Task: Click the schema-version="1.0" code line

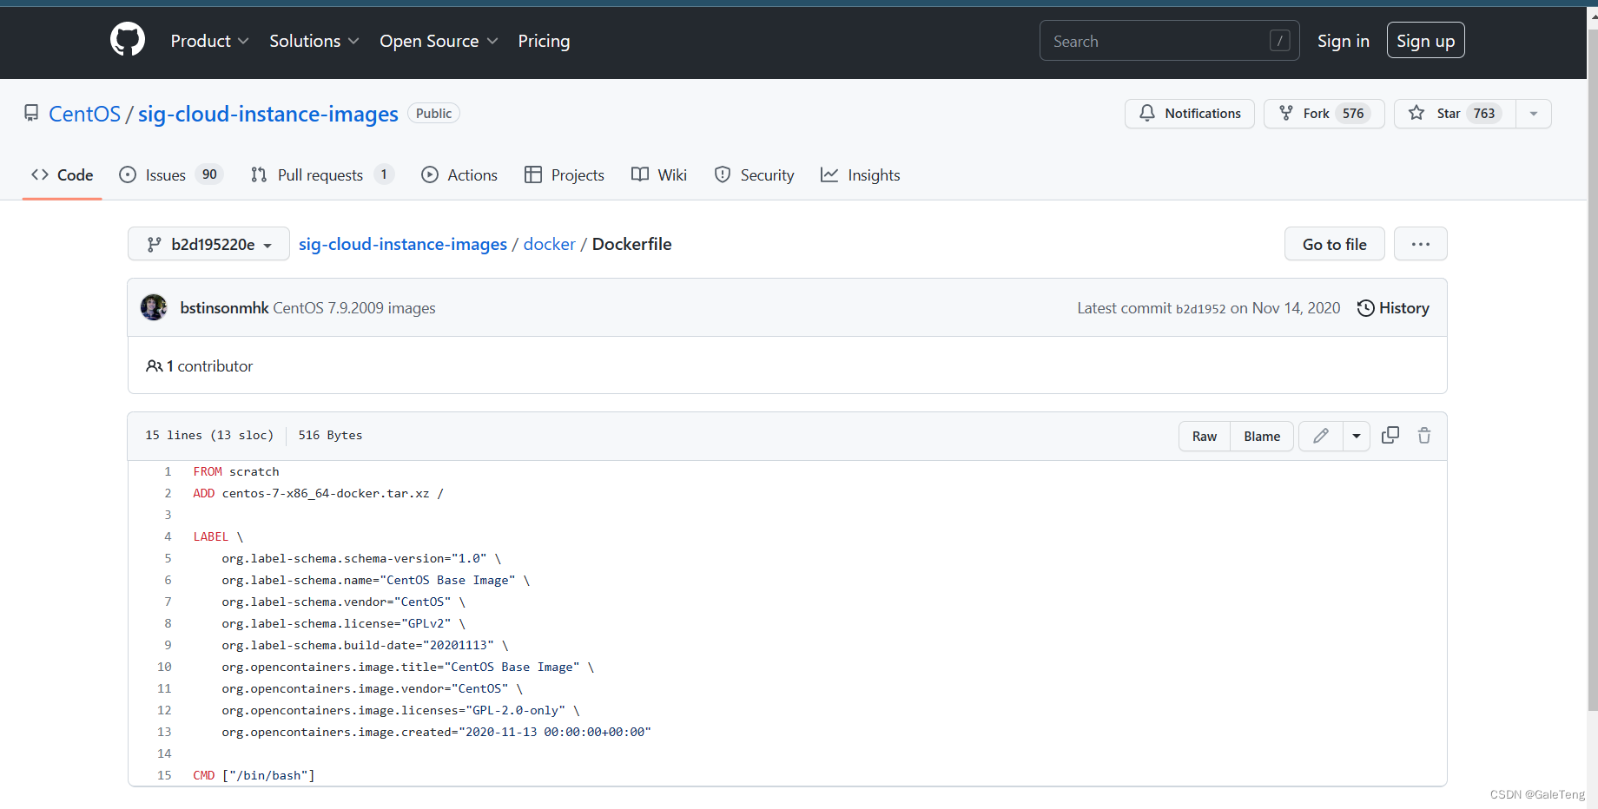Action: click(x=361, y=558)
